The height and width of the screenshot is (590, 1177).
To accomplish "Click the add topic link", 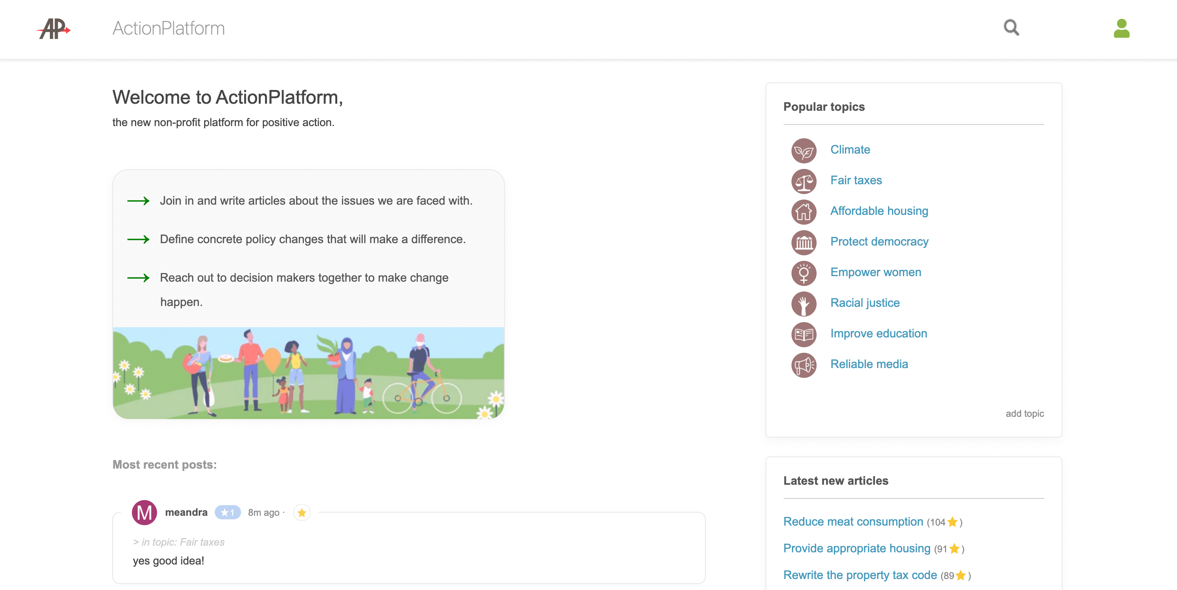I will (x=1024, y=413).
